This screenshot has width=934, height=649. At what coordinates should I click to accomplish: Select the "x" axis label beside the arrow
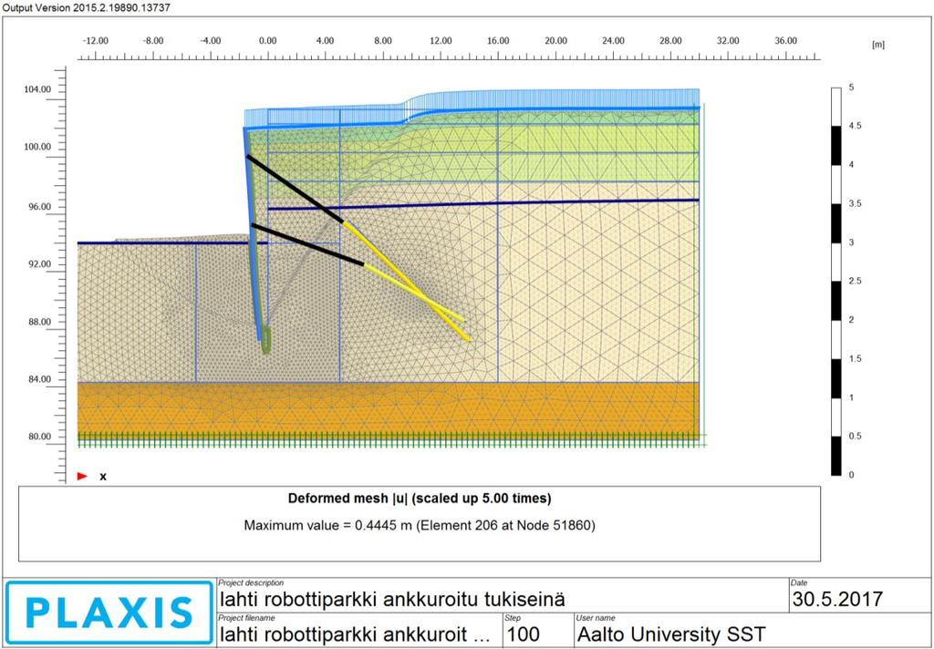click(103, 477)
